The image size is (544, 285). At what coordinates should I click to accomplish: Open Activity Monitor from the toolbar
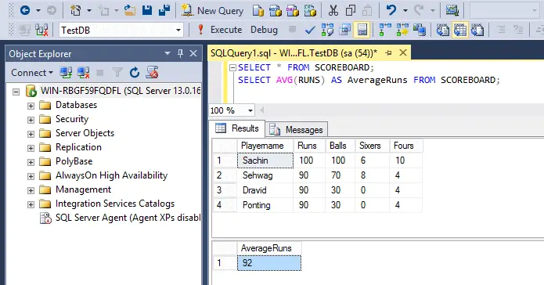(452, 10)
